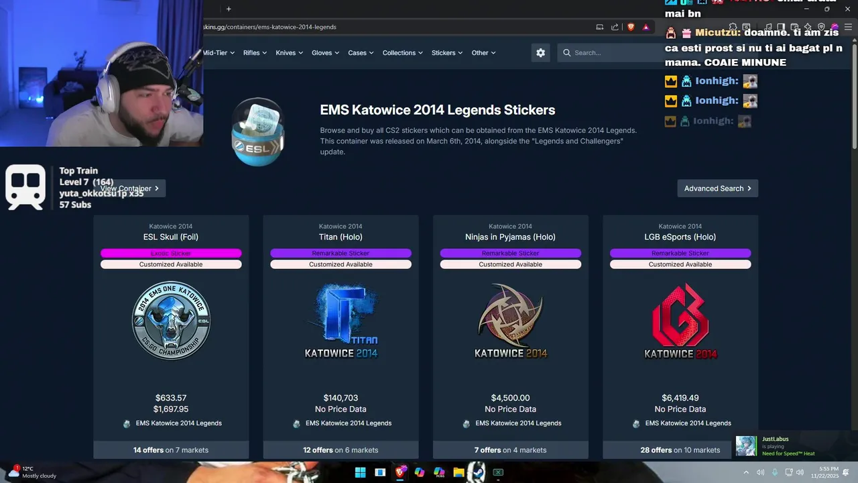Click the $1,697.95 ESL Skull price

(171, 409)
